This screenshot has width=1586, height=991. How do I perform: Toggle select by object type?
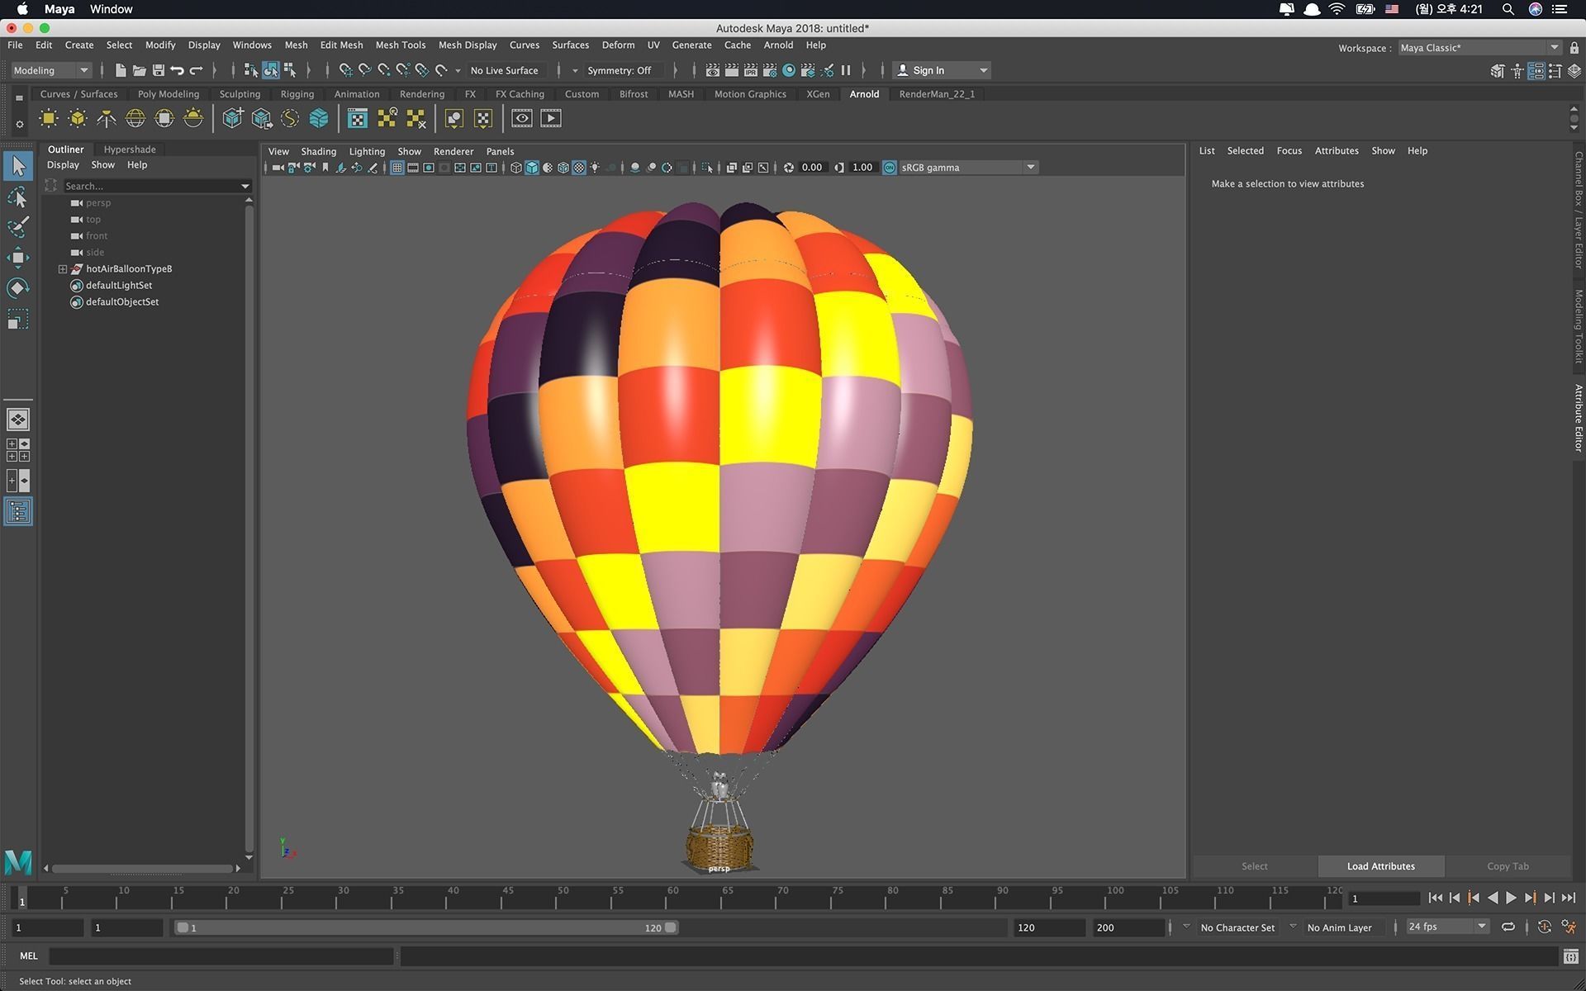click(271, 70)
